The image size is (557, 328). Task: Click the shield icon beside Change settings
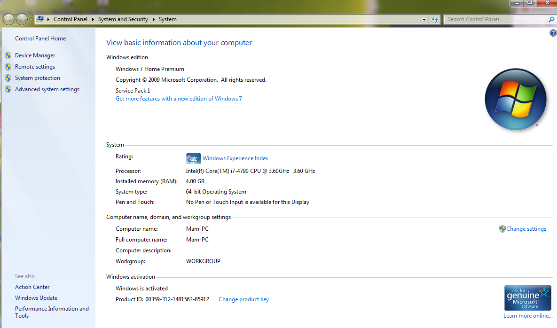pyautogui.click(x=502, y=229)
